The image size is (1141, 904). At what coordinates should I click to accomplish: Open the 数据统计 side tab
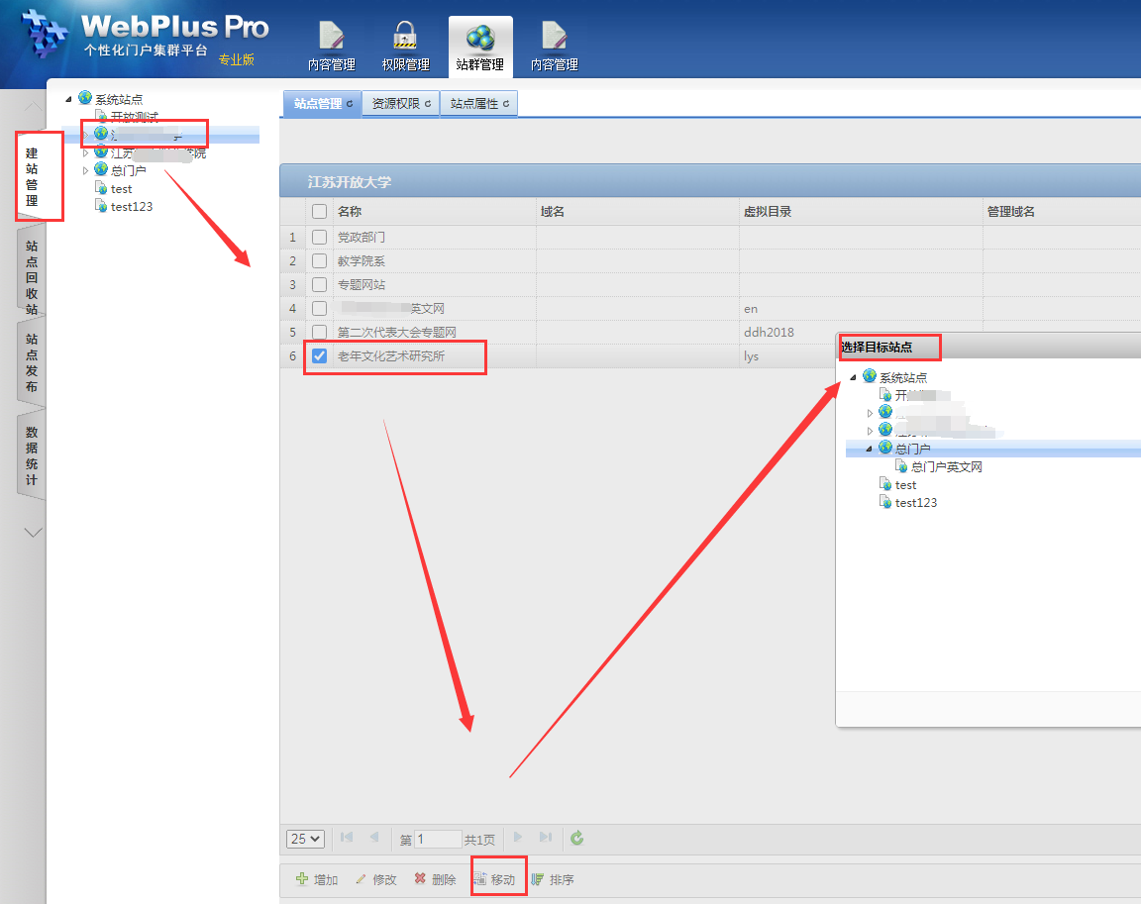tap(32, 455)
